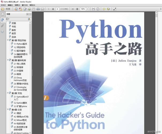
Task: Zoom out with minus icon
Action: [73, 9]
